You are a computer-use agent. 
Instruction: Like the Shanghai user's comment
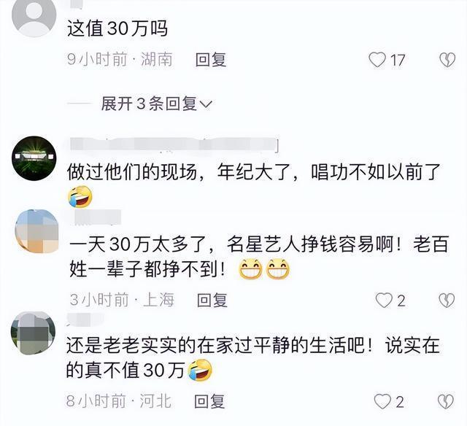pos(384,300)
